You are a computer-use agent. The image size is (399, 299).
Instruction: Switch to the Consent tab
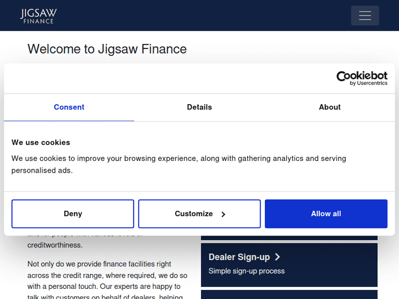tap(69, 107)
